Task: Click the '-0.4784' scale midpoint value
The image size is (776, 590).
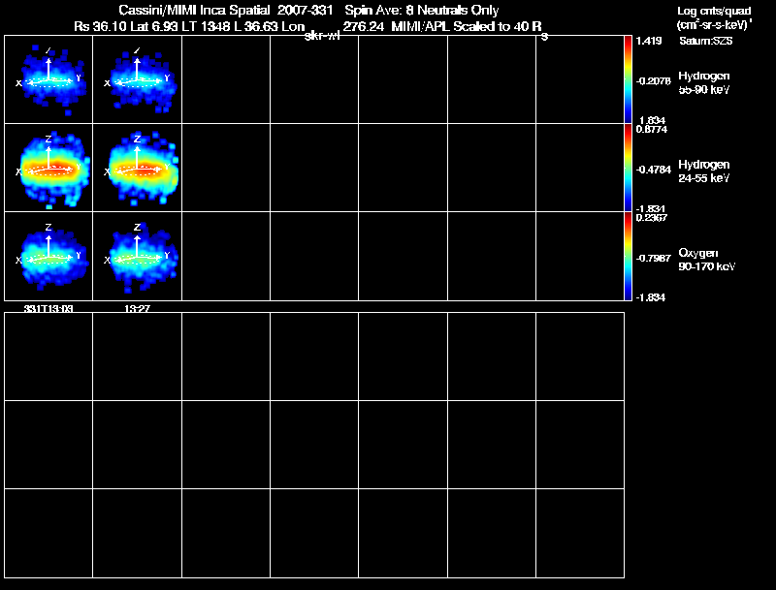Action: [x=653, y=170]
